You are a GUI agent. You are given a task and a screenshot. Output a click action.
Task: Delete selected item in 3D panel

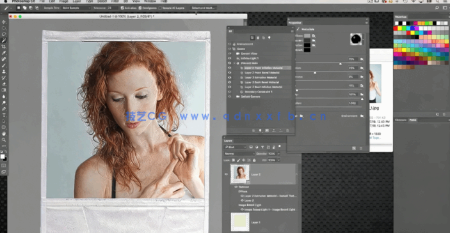[x=287, y=130]
